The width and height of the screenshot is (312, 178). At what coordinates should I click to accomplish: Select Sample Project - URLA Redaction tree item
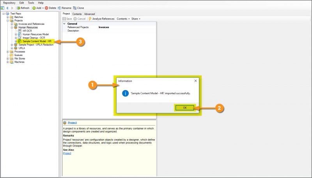click(36, 45)
